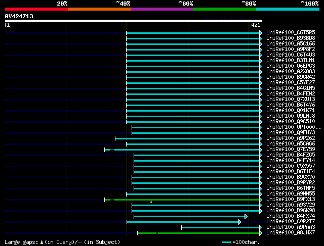The height and width of the screenshot is (246, 324).
Task: Select label UniRef100_A5CAG6
Action: 291,144
